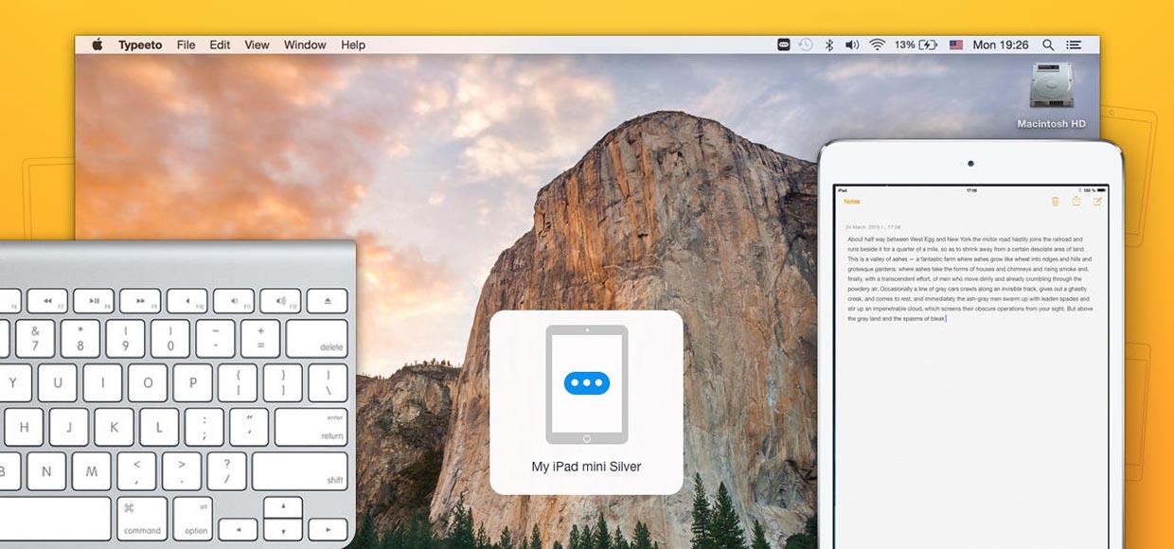Image resolution: width=1174 pixels, height=549 pixels.
Task: Open the Wi-Fi status menu
Action: click(x=877, y=44)
